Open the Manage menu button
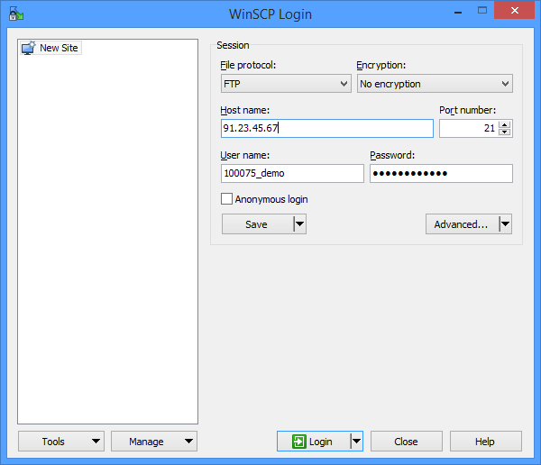 [x=153, y=442]
